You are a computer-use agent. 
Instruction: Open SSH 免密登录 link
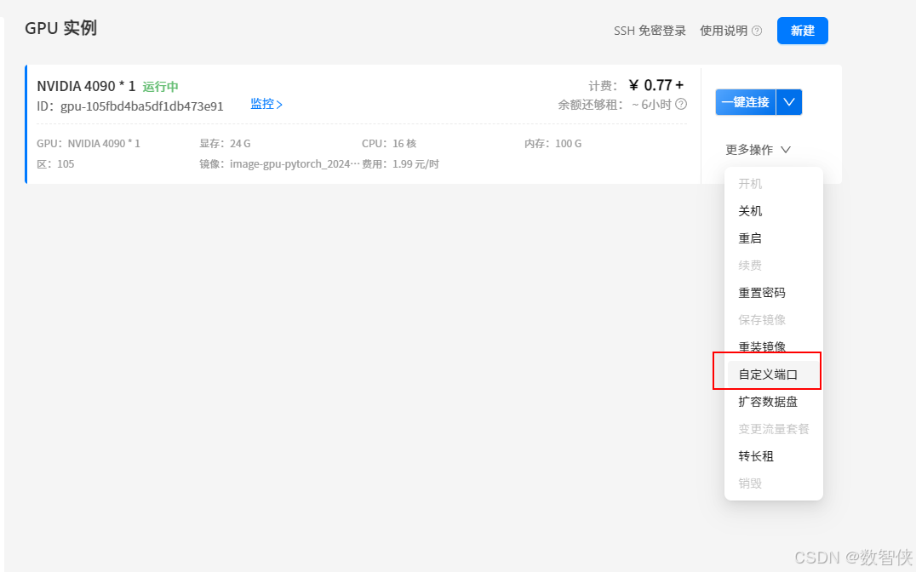(650, 31)
